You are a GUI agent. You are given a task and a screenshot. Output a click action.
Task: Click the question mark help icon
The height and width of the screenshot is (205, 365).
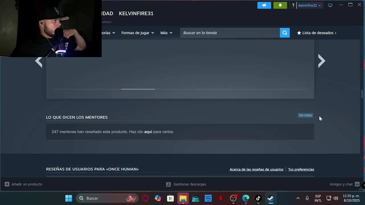pos(293,5)
